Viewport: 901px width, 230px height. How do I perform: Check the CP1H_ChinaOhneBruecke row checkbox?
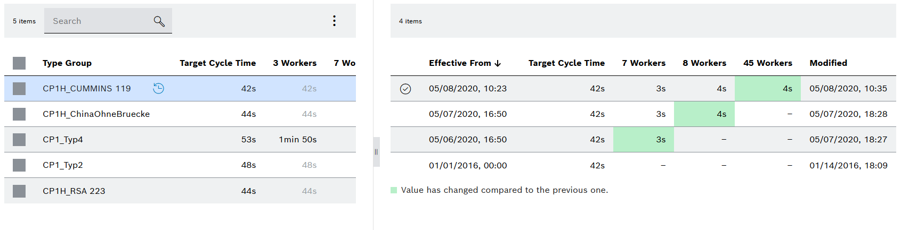[x=19, y=114]
